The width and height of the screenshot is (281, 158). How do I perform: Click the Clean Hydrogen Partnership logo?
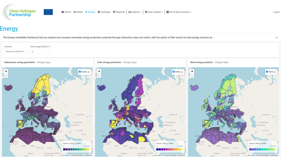19,12
